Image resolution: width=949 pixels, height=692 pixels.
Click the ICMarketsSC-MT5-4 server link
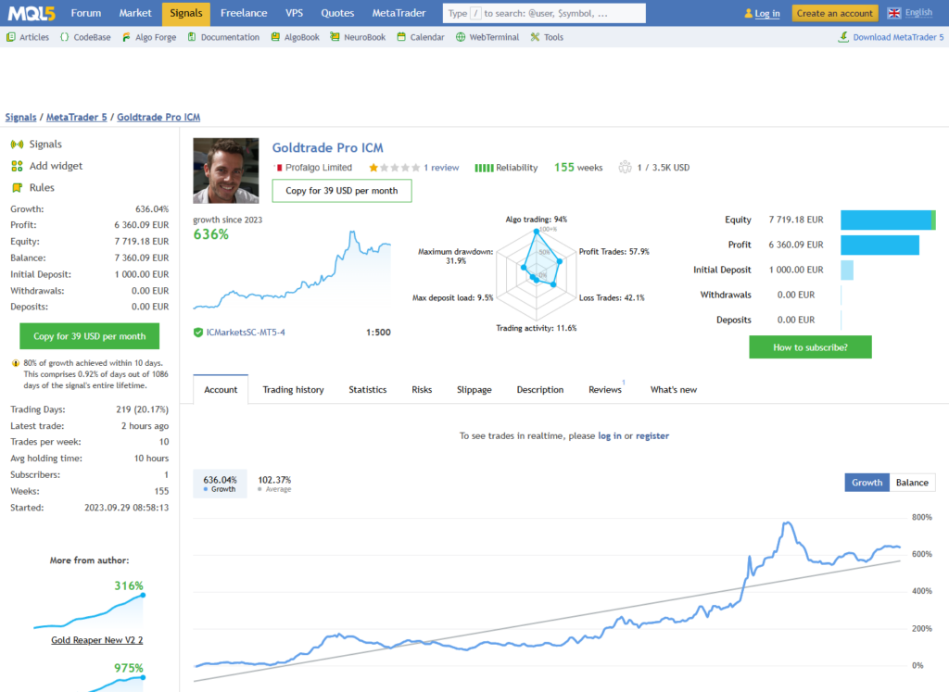pyautogui.click(x=246, y=332)
